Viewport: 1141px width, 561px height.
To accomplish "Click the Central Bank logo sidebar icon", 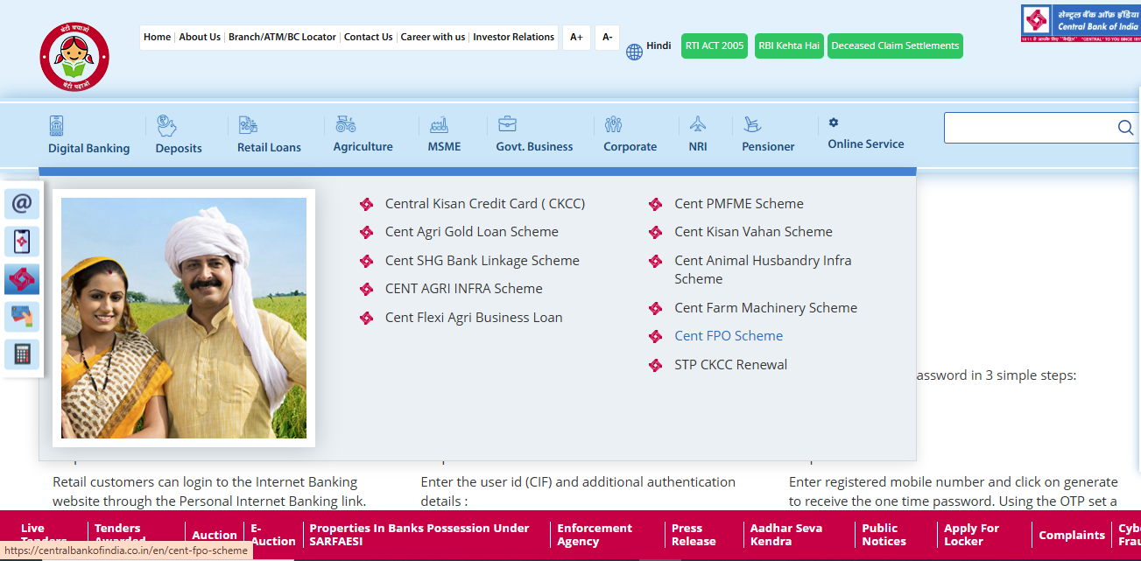I will [x=22, y=279].
